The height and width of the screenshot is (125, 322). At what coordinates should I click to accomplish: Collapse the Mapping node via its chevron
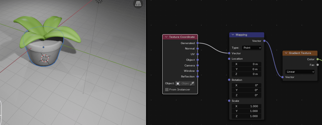233,35
